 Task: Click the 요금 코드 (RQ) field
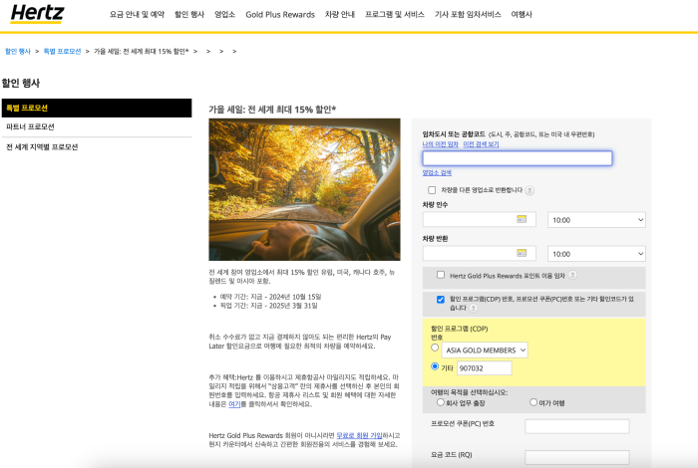577,457
